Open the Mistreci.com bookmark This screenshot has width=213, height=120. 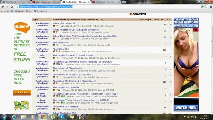pos(21,11)
